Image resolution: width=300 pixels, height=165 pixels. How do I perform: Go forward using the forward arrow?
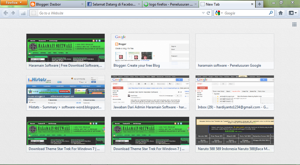tap(13, 13)
